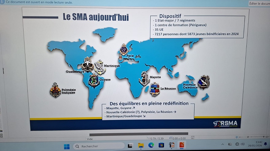Click the horizontal scrollbar below the slide
Viewport: 270px width, 151px height.
tap(139, 134)
